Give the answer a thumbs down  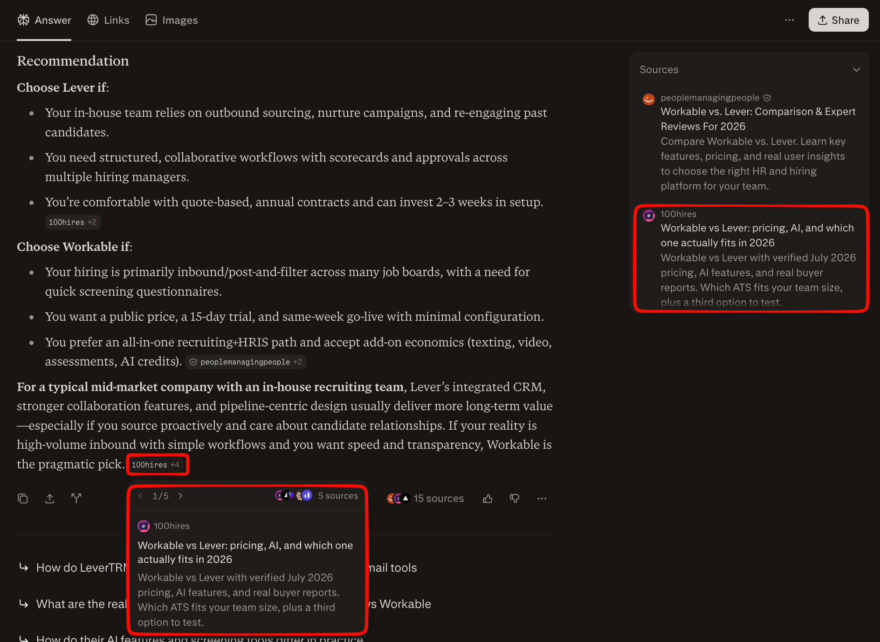coord(515,499)
